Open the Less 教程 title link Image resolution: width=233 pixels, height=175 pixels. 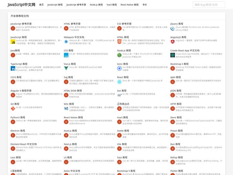click(x=16, y=157)
